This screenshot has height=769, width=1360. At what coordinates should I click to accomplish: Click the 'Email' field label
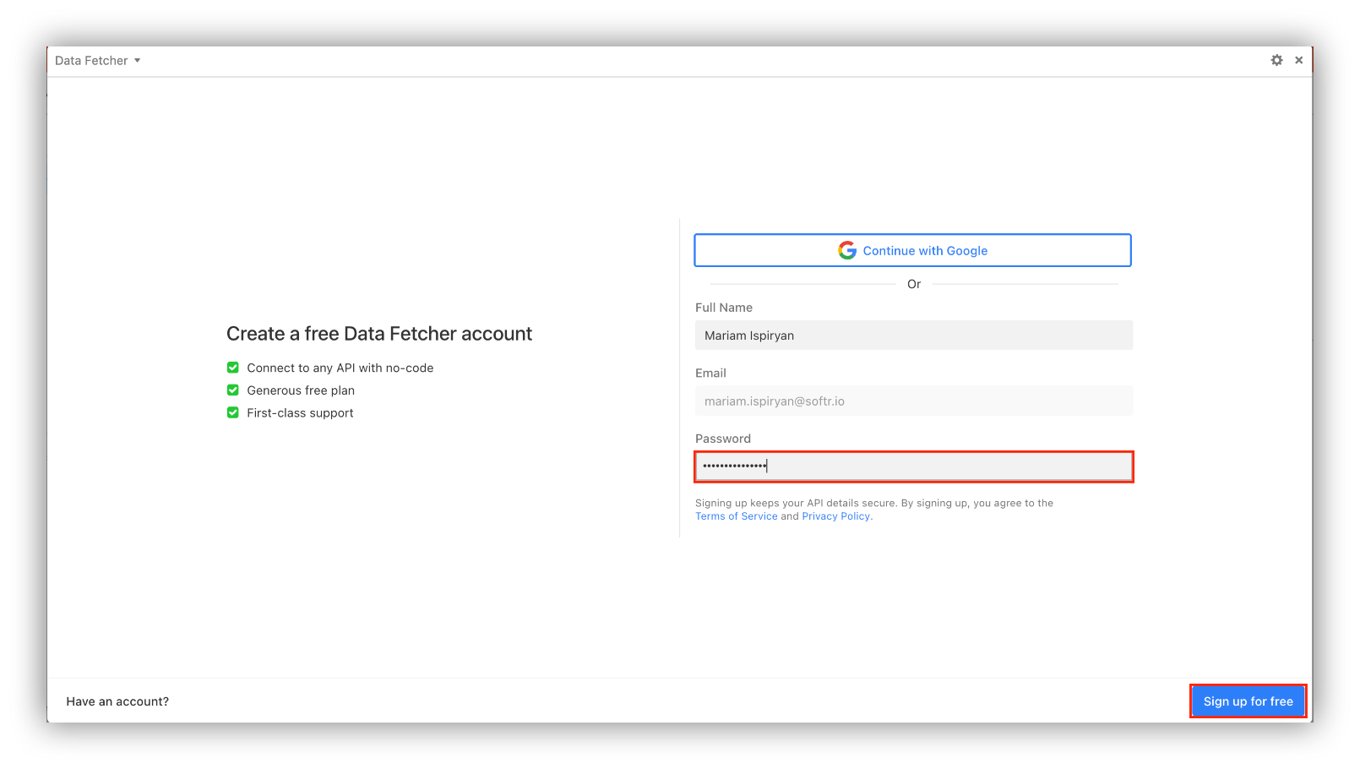[x=710, y=373]
